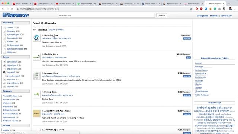
Task: Switch to Workflows tab
Action: (x=173, y=4)
